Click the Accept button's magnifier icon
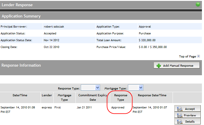204x125 pixels. [x=180, y=109]
